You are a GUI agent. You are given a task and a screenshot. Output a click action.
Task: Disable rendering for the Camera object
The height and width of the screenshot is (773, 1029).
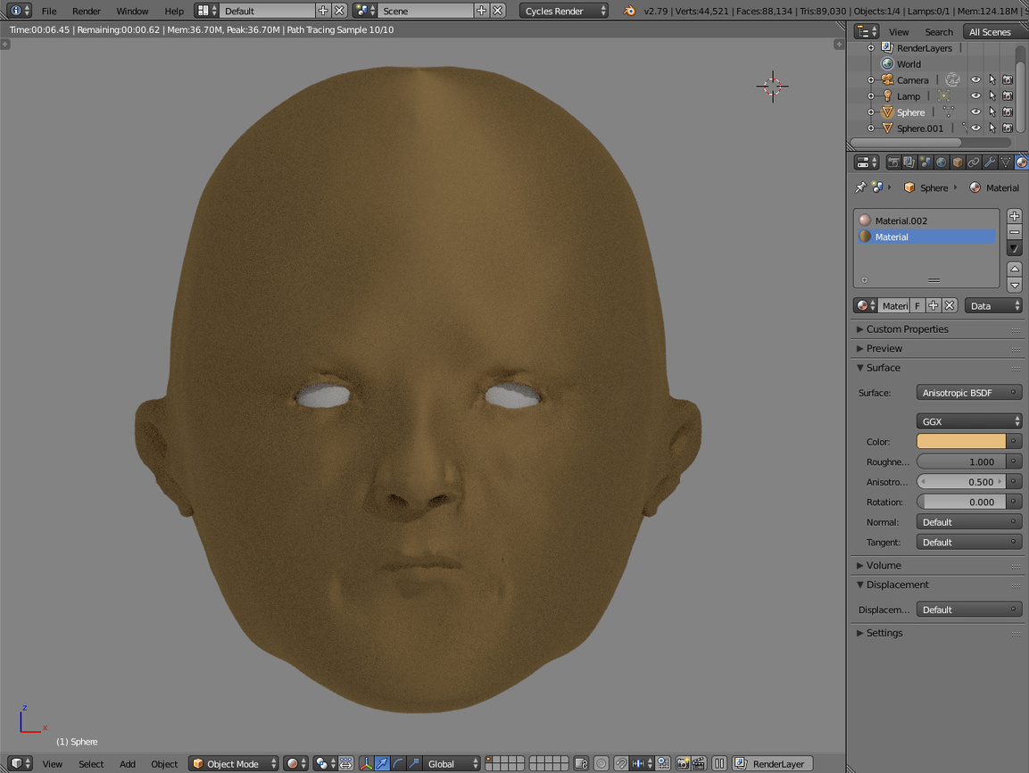click(1008, 80)
